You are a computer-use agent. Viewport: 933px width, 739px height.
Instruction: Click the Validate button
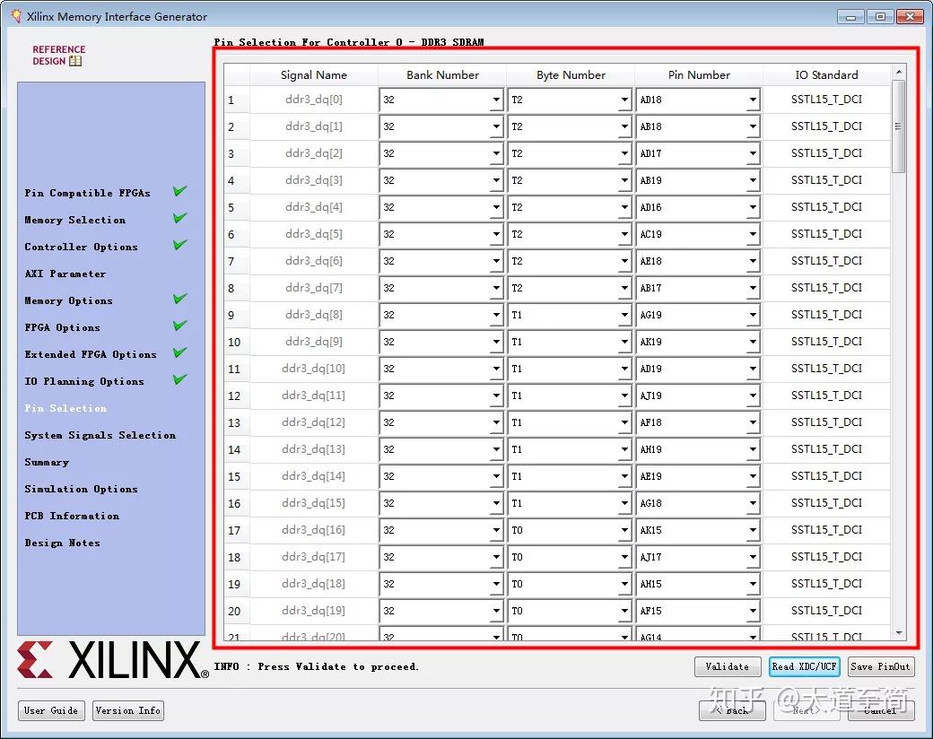coord(728,666)
